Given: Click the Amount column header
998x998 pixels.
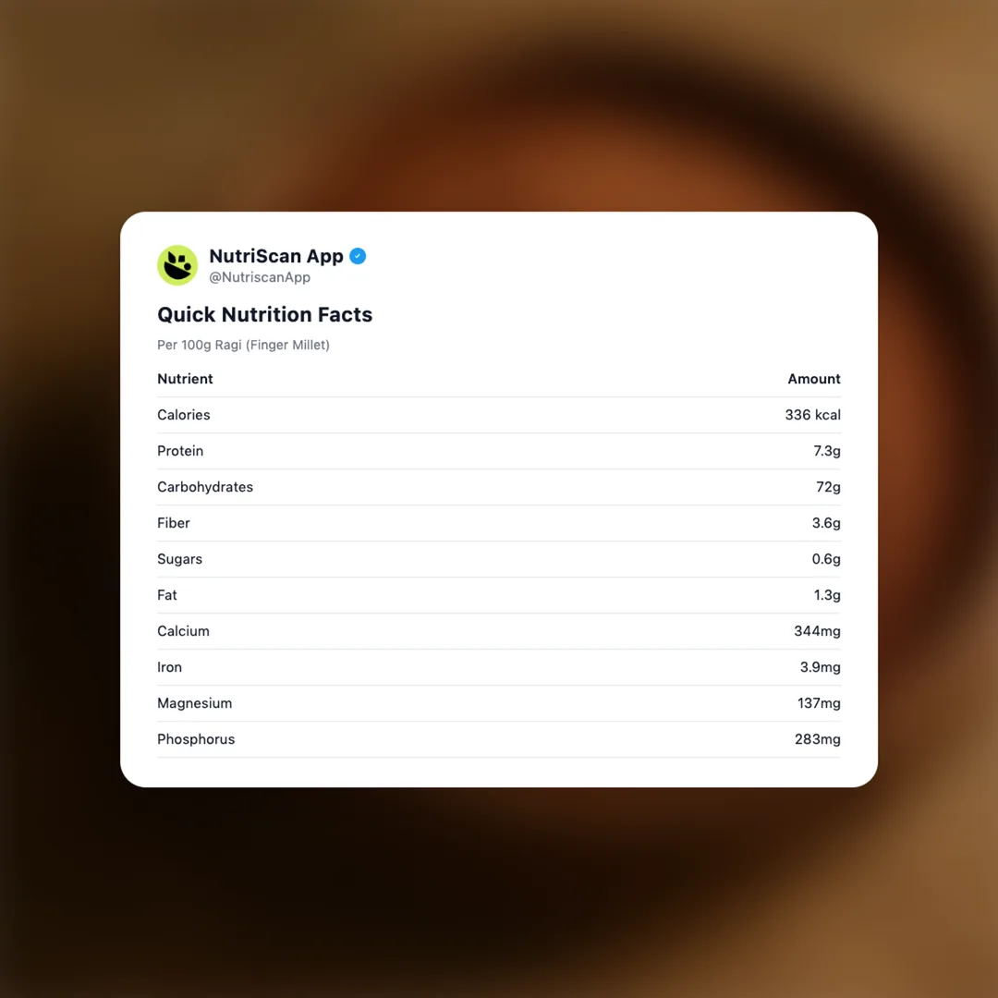Looking at the screenshot, I should pos(813,379).
